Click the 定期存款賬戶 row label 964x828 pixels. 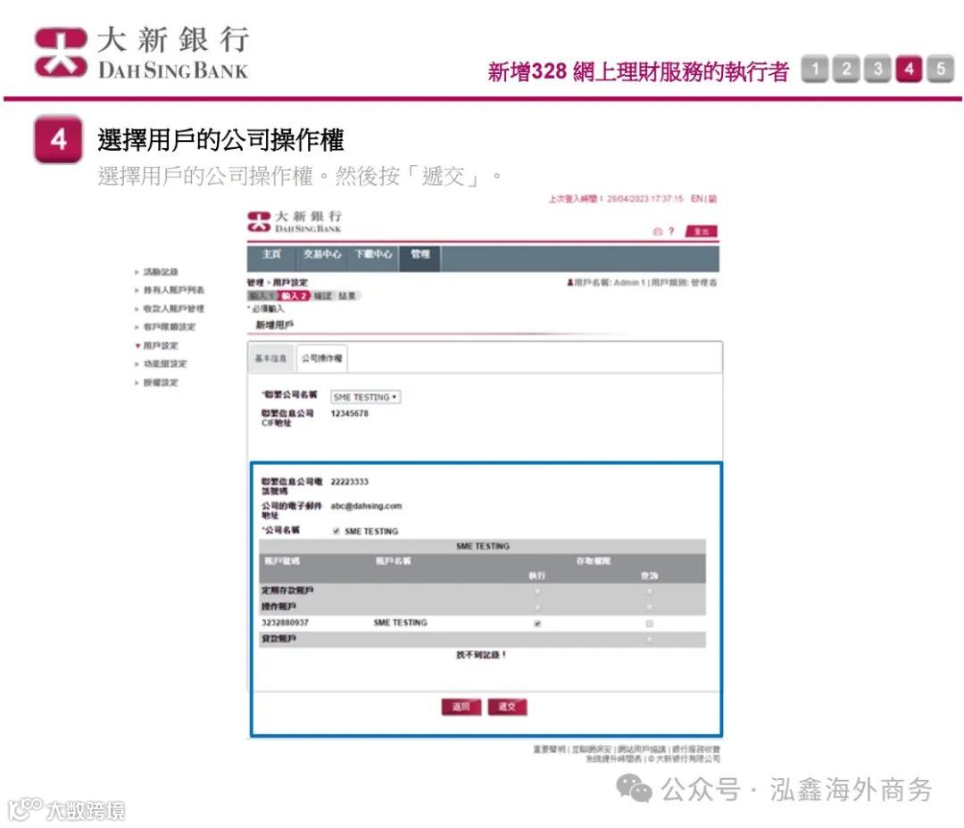coord(287,591)
